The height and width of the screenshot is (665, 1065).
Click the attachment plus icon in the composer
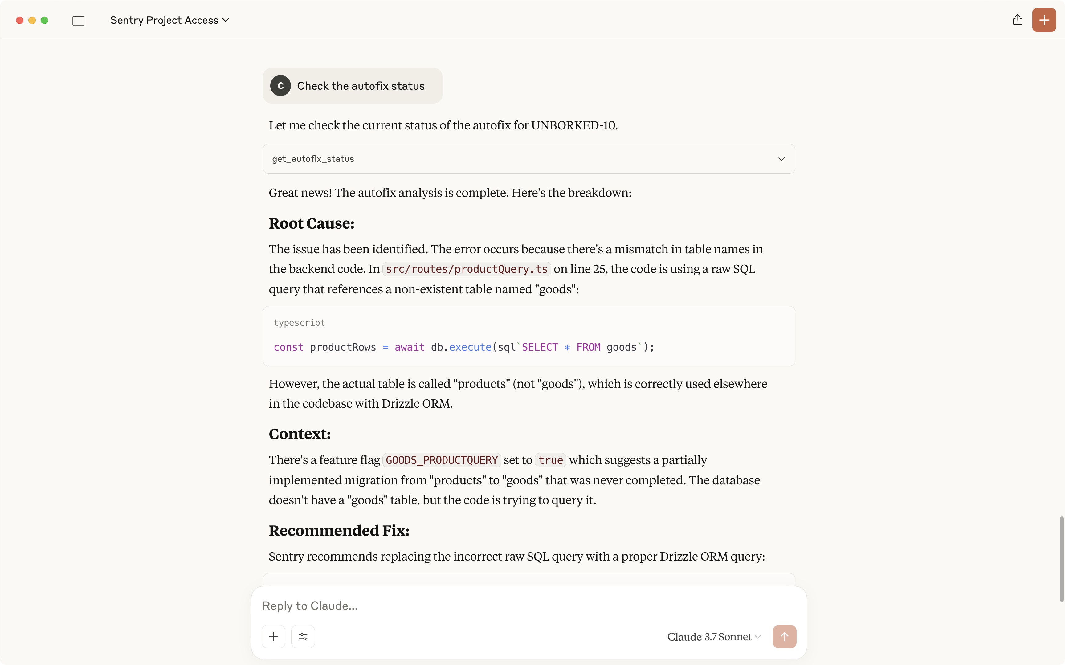coord(273,636)
